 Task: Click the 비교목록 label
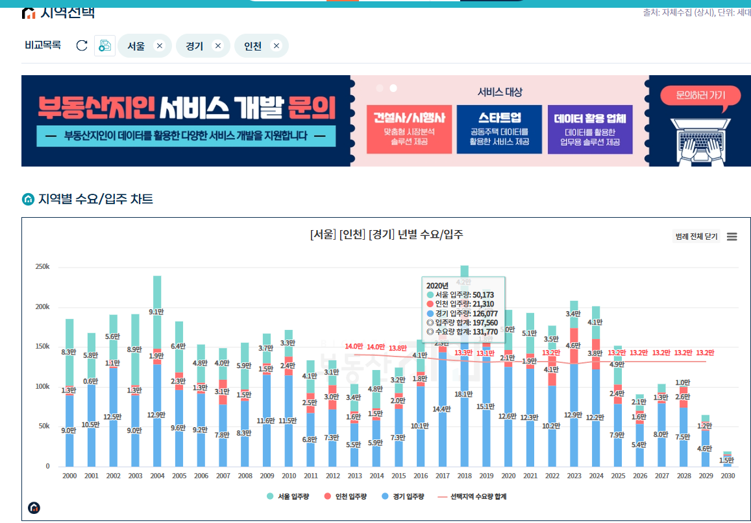[43, 45]
